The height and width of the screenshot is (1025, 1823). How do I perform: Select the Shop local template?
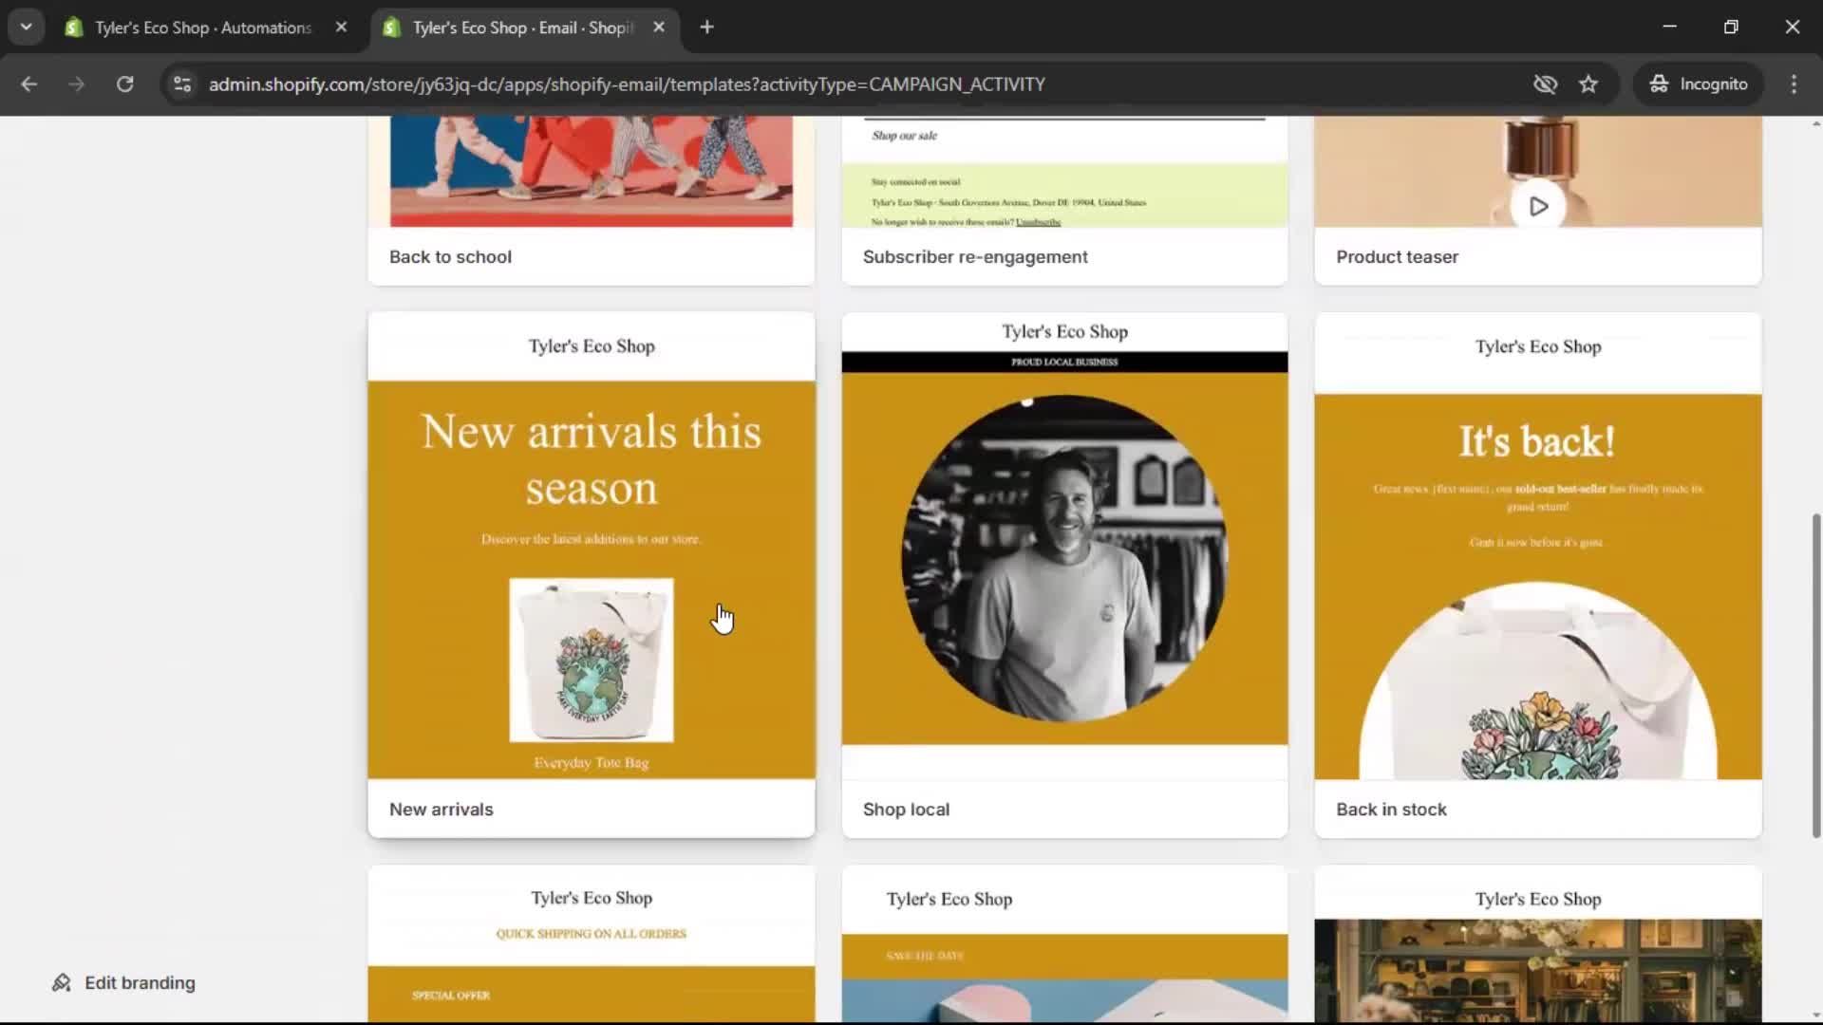click(1064, 569)
